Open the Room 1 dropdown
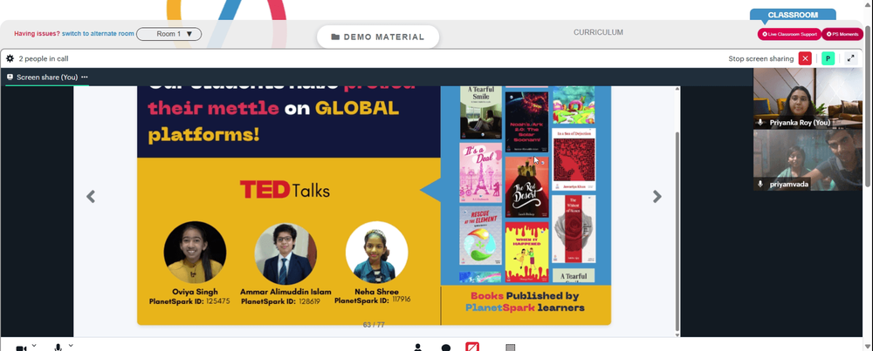 coord(168,34)
